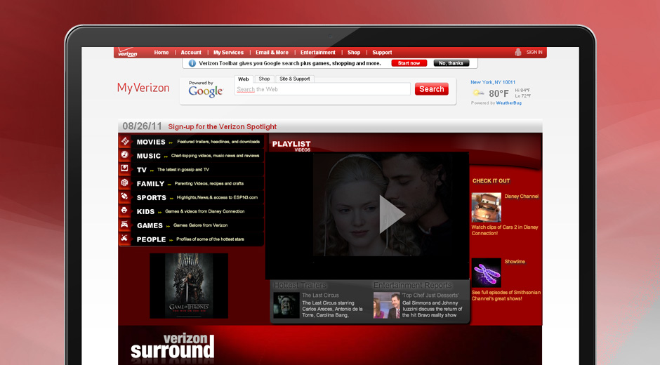Click the TV category icon
Image resolution: width=660 pixels, height=365 pixels.
125,169
